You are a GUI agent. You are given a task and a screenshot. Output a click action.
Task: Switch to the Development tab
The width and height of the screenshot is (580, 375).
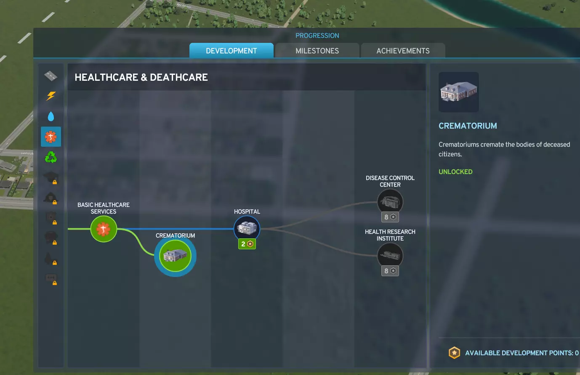[x=231, y=50]
